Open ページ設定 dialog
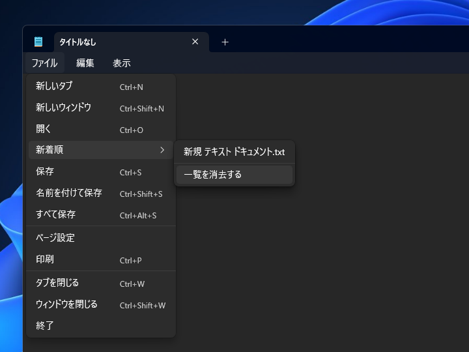The width and height of the screenshot is (469, 352). click(x=101, y=238)
